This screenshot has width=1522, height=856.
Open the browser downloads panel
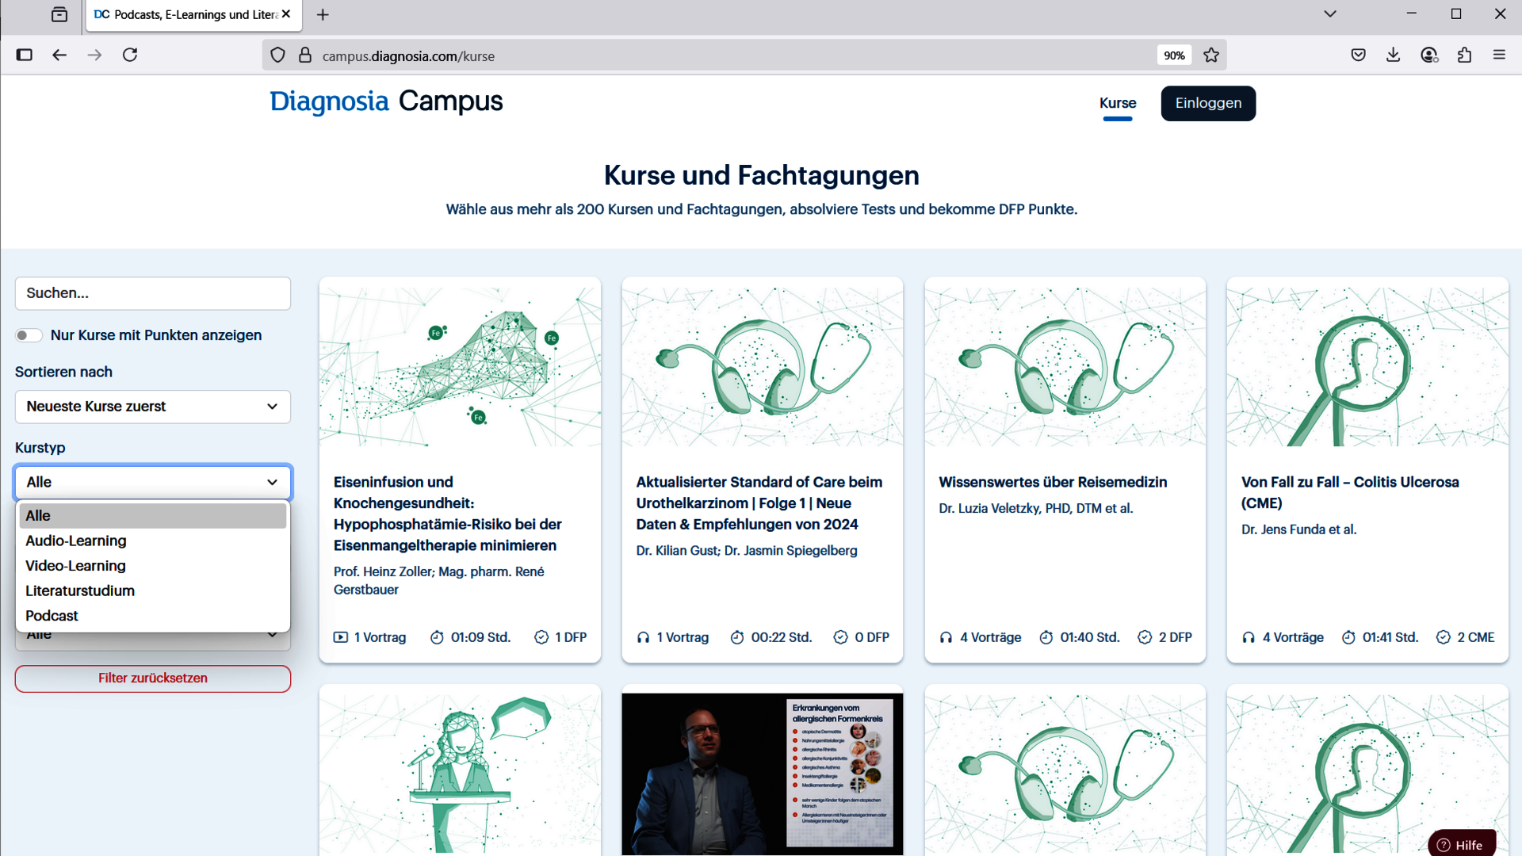pos(1393,55)
